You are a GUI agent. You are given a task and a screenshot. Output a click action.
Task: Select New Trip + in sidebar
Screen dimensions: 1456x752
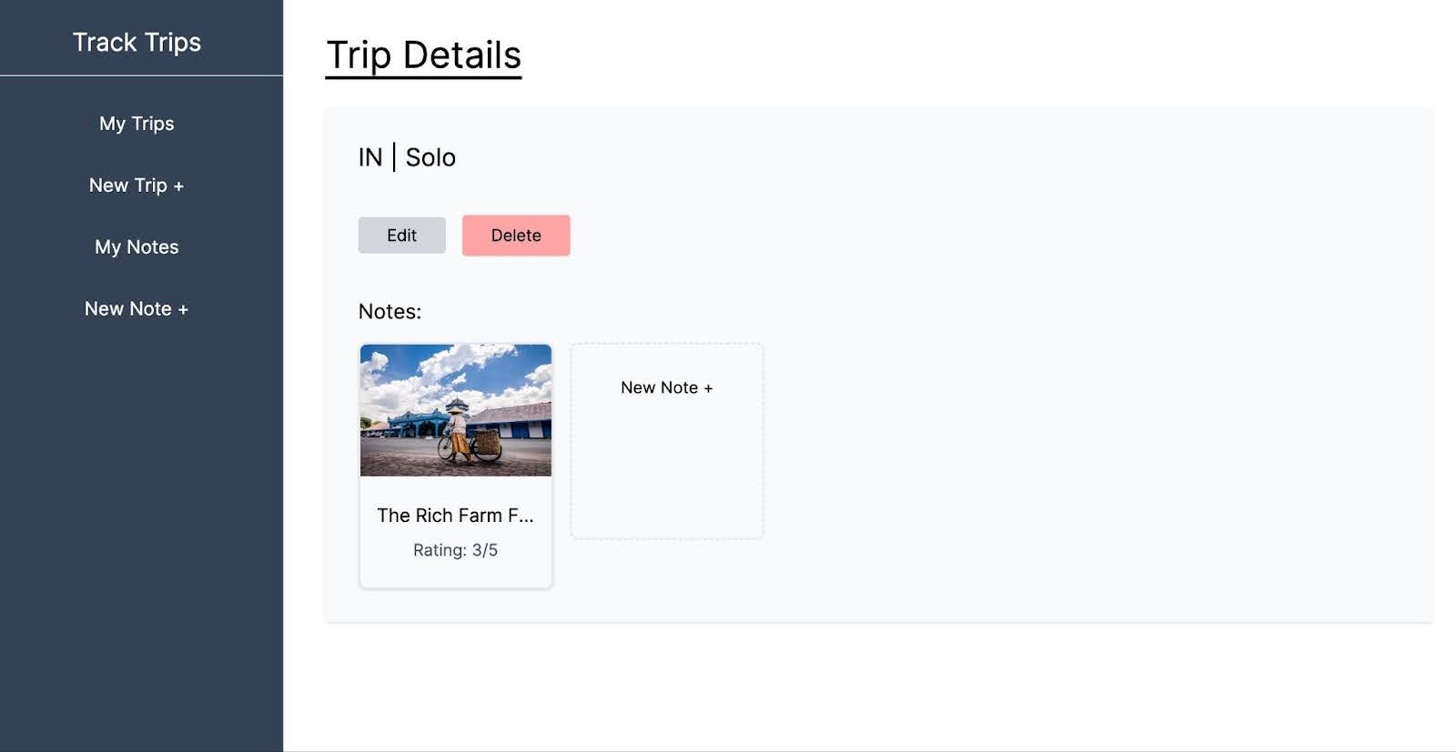[x=136, y=185]
